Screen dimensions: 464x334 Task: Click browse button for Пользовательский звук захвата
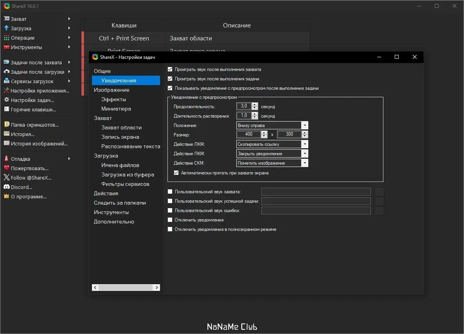tap(379, 192)
